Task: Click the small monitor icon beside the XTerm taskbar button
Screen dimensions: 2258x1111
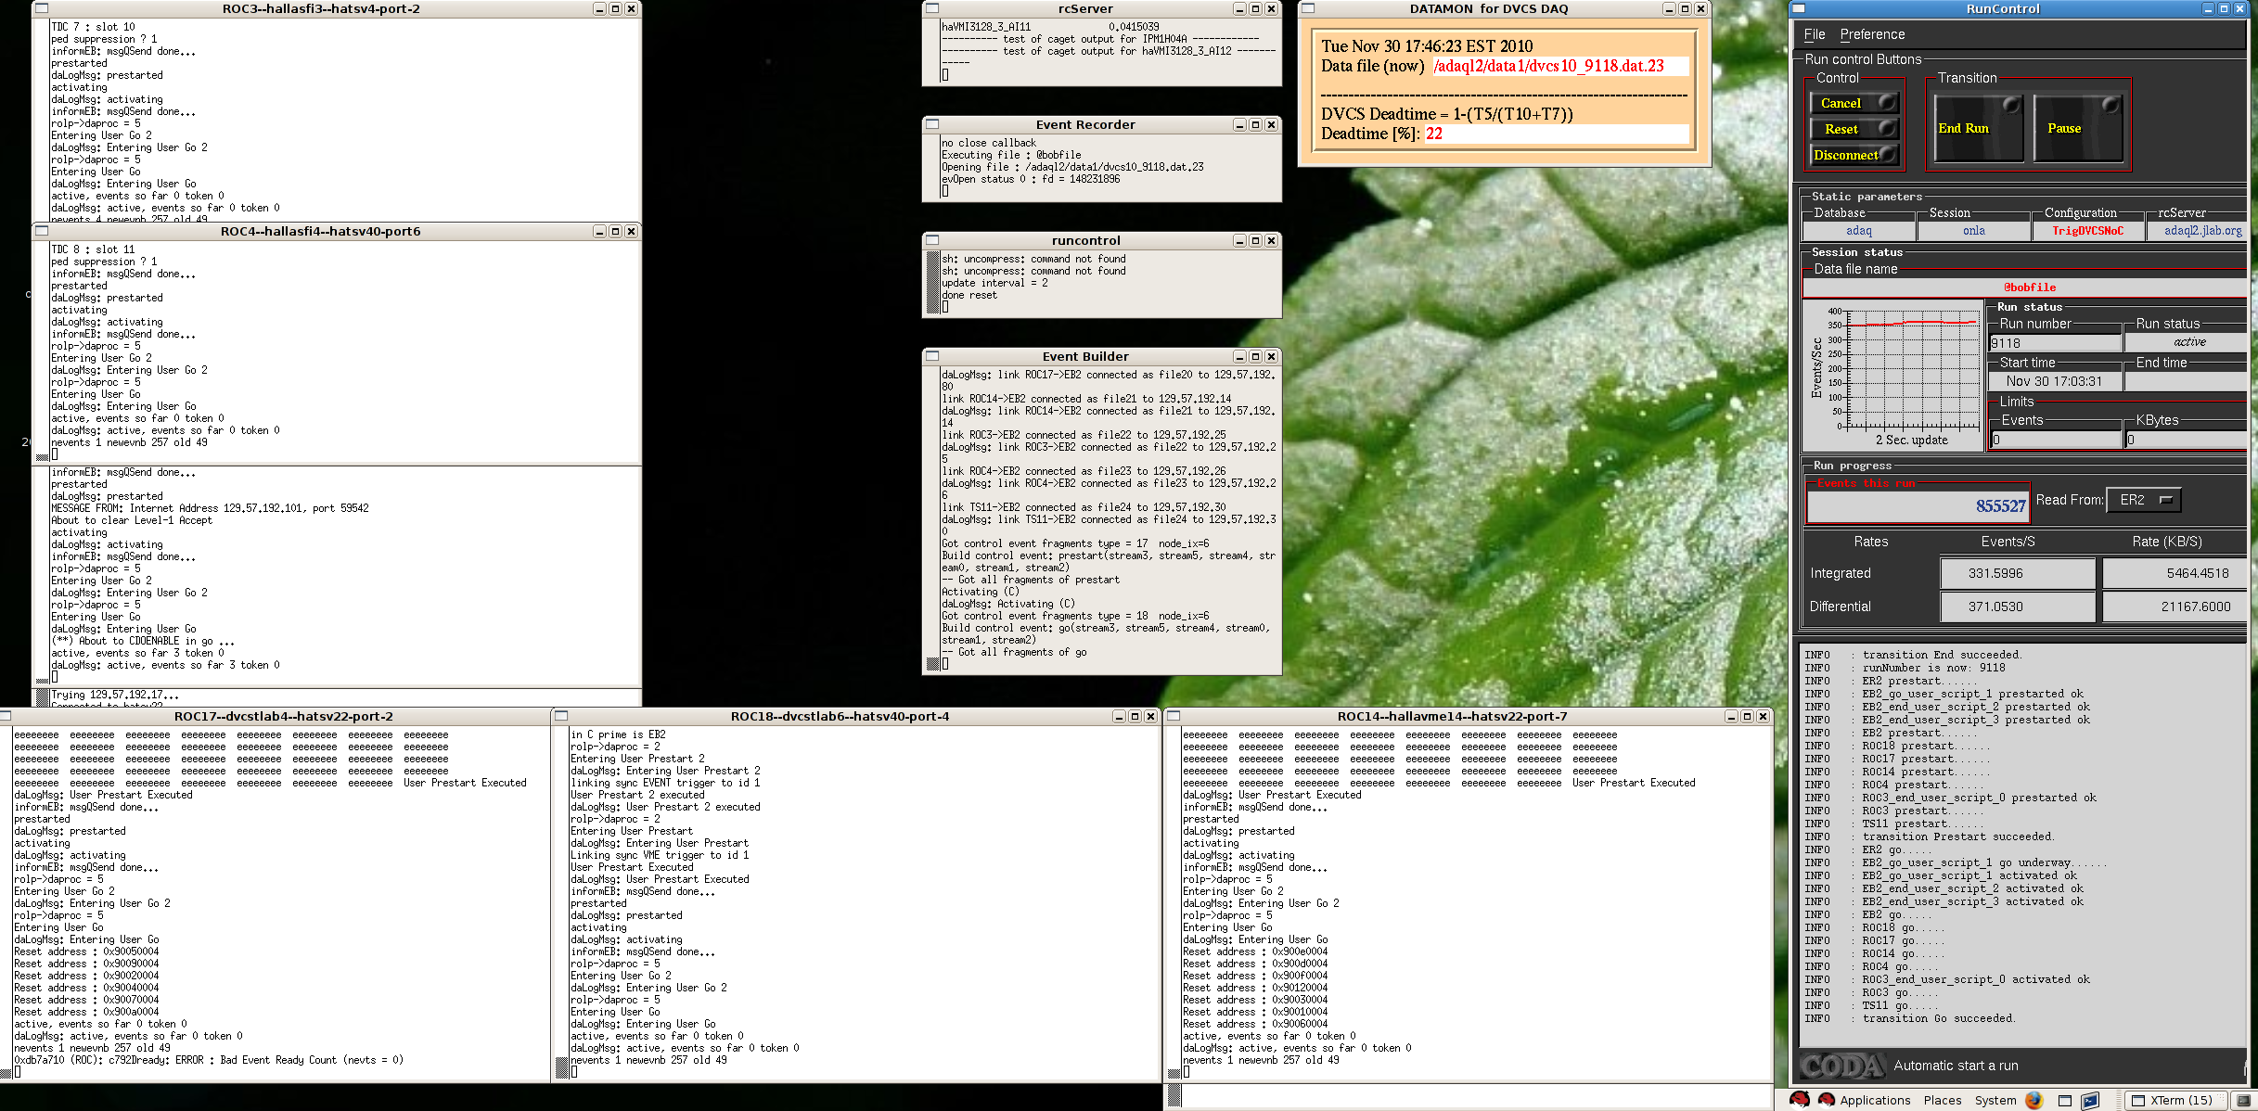Action: pyautogui.click(x=2243, y=1101)
